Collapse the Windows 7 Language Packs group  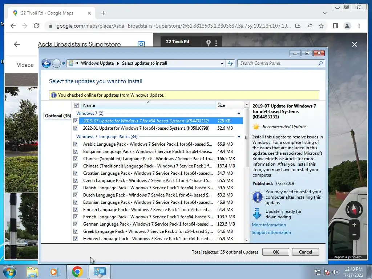[239, 137]
